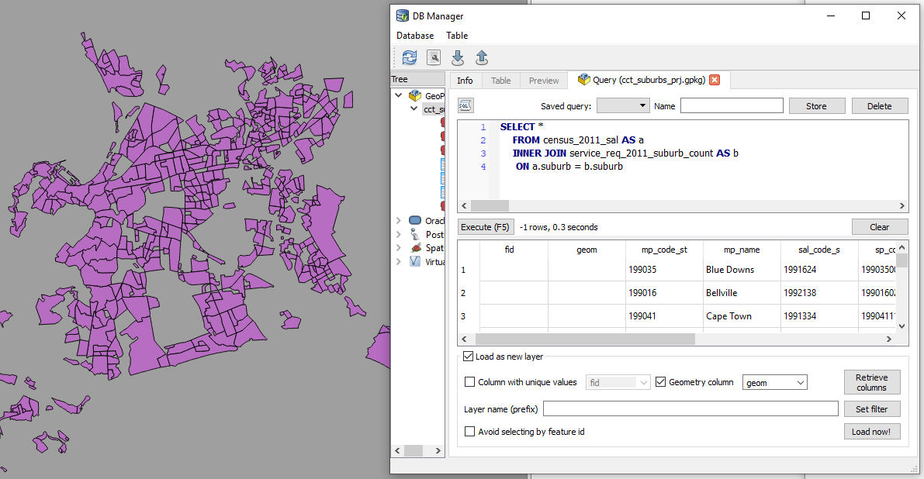Click the mp_name column header
Screen dimensions: 924x479
[x=742, y=250]
